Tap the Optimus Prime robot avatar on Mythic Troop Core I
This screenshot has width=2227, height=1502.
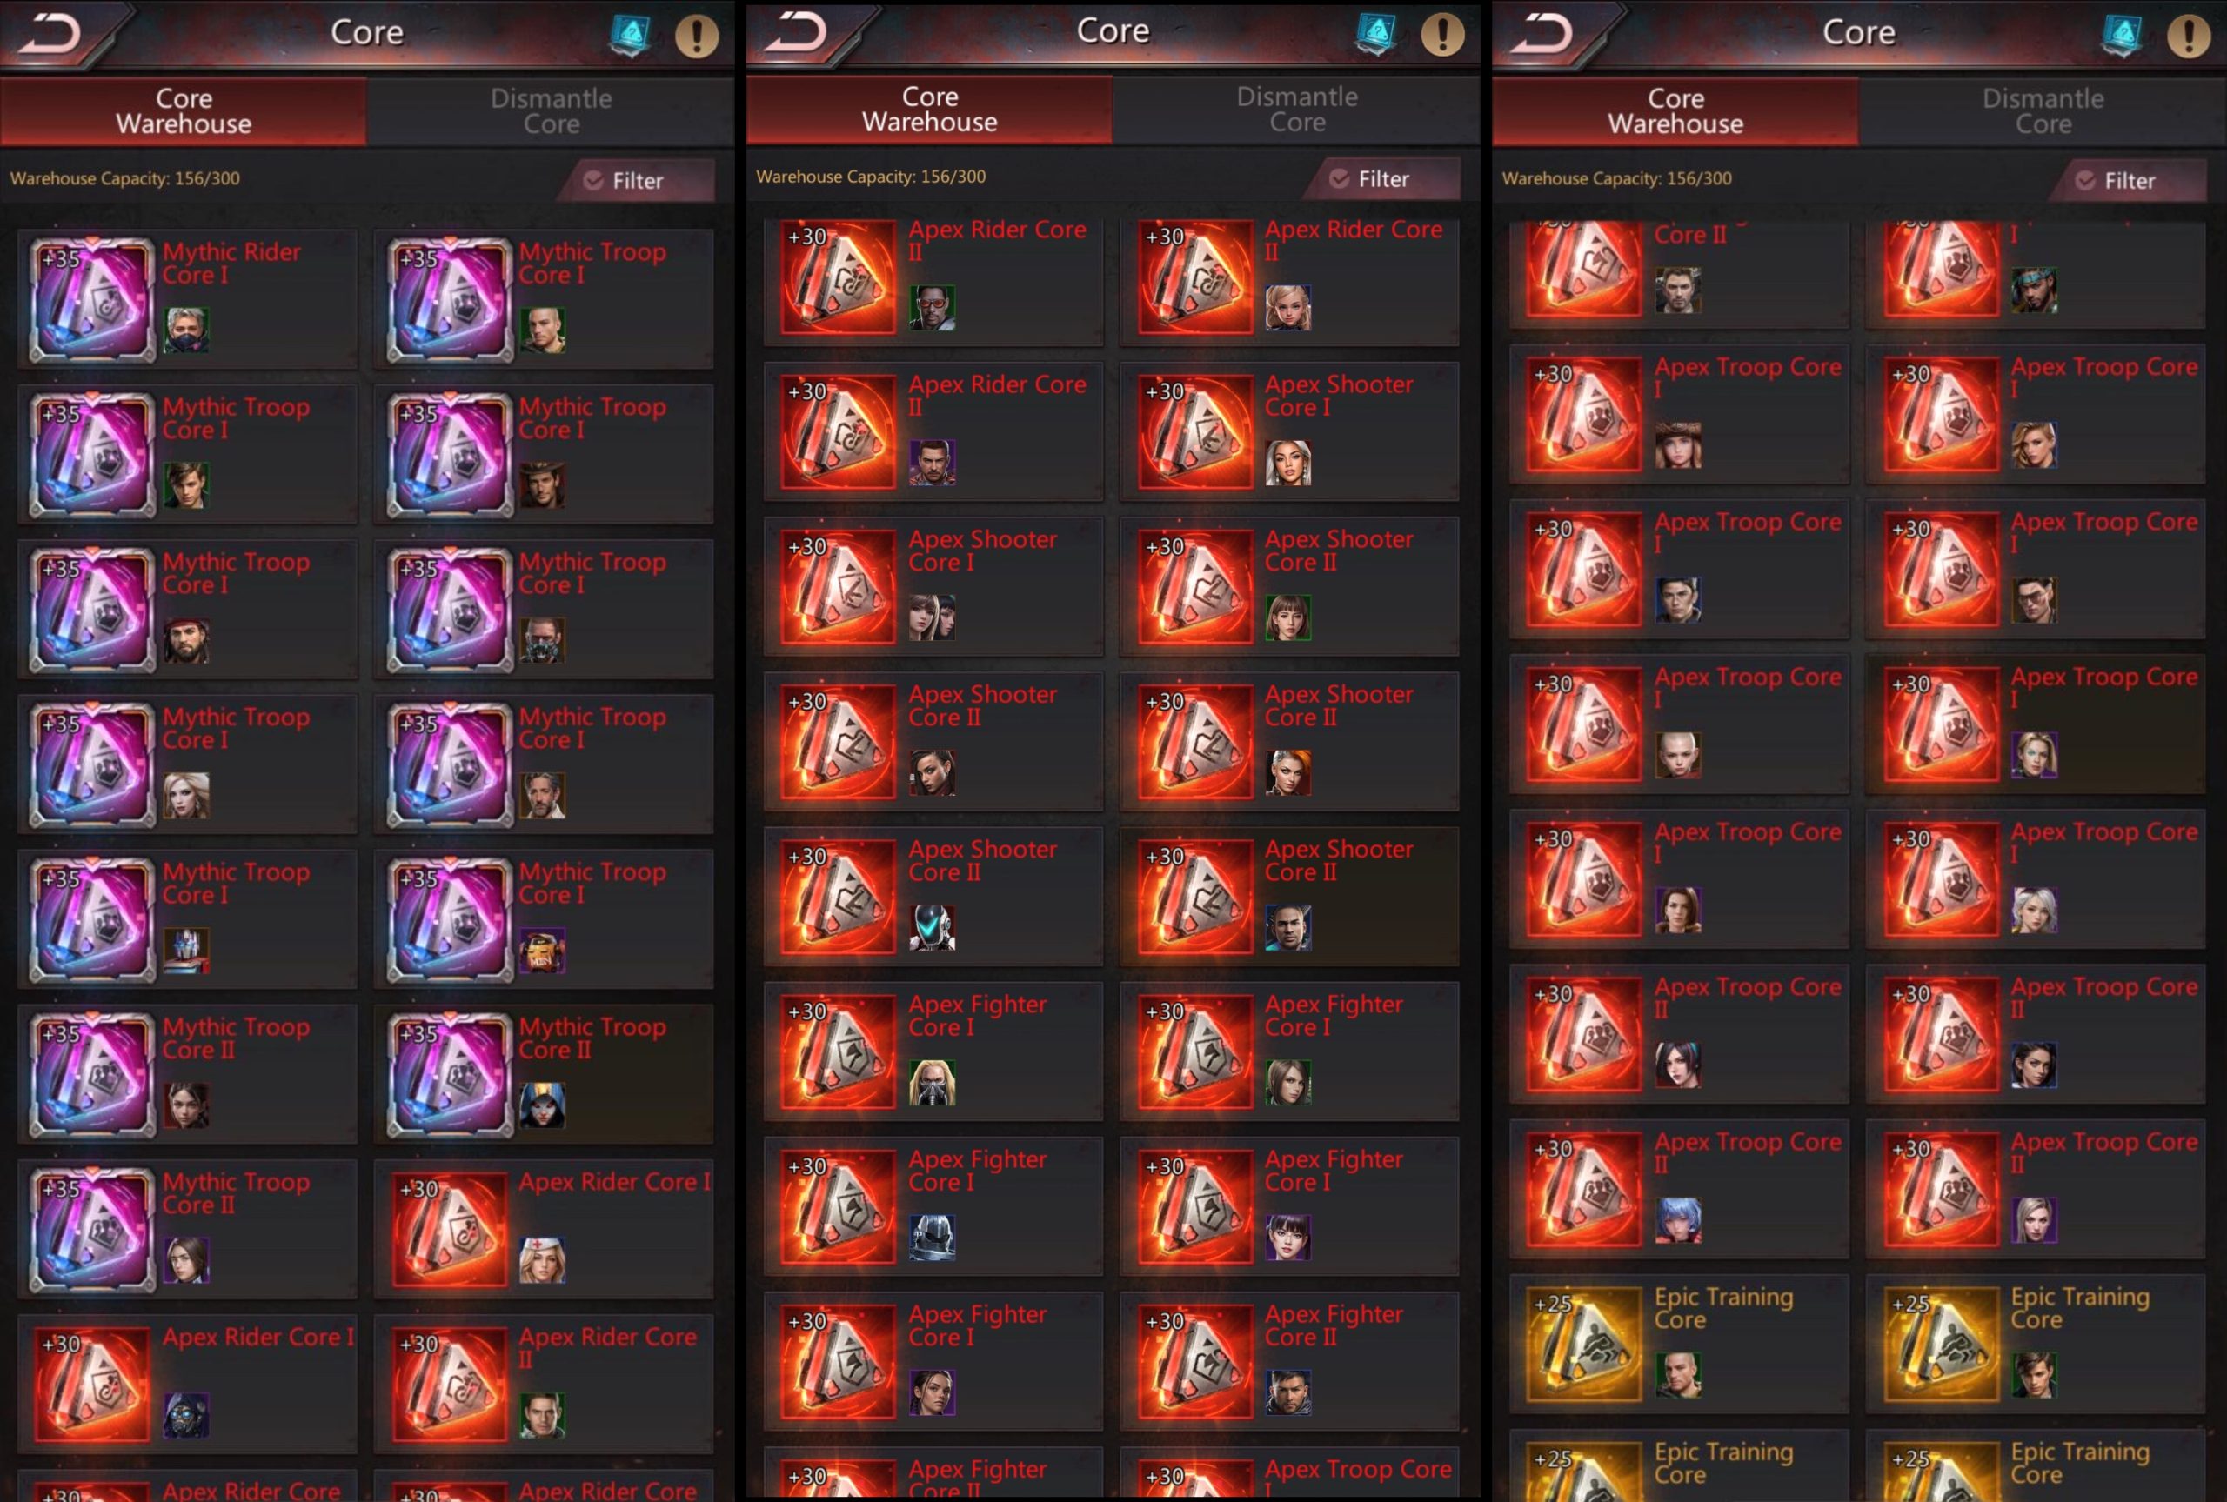tap(186, 951)
